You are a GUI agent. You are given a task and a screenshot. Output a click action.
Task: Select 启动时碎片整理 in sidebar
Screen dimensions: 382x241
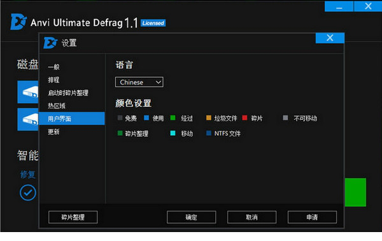68,93
